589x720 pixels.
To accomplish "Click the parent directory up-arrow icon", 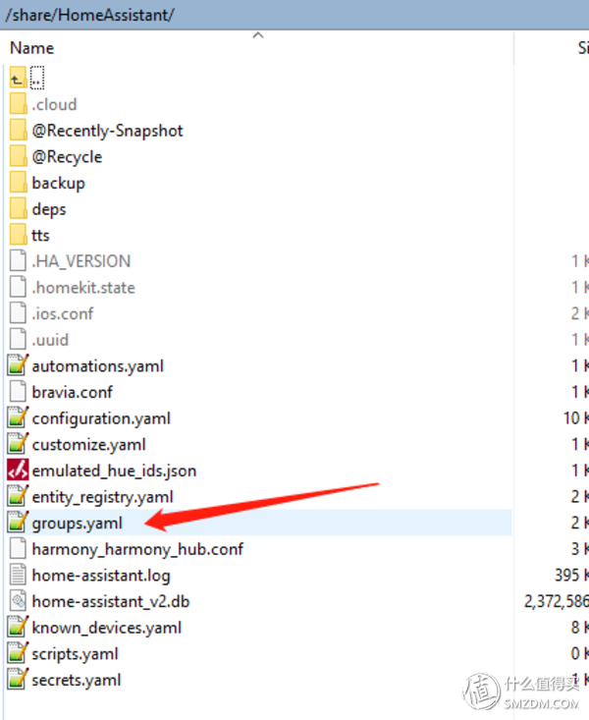I will point(18,78).
